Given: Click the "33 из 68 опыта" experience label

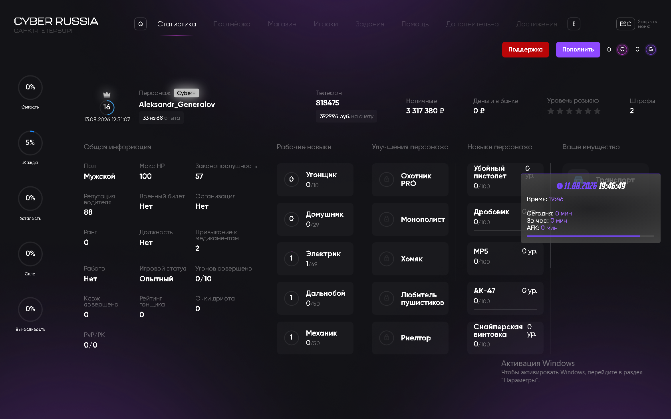Looking at the screenshot, I should [x=161, y=118].
